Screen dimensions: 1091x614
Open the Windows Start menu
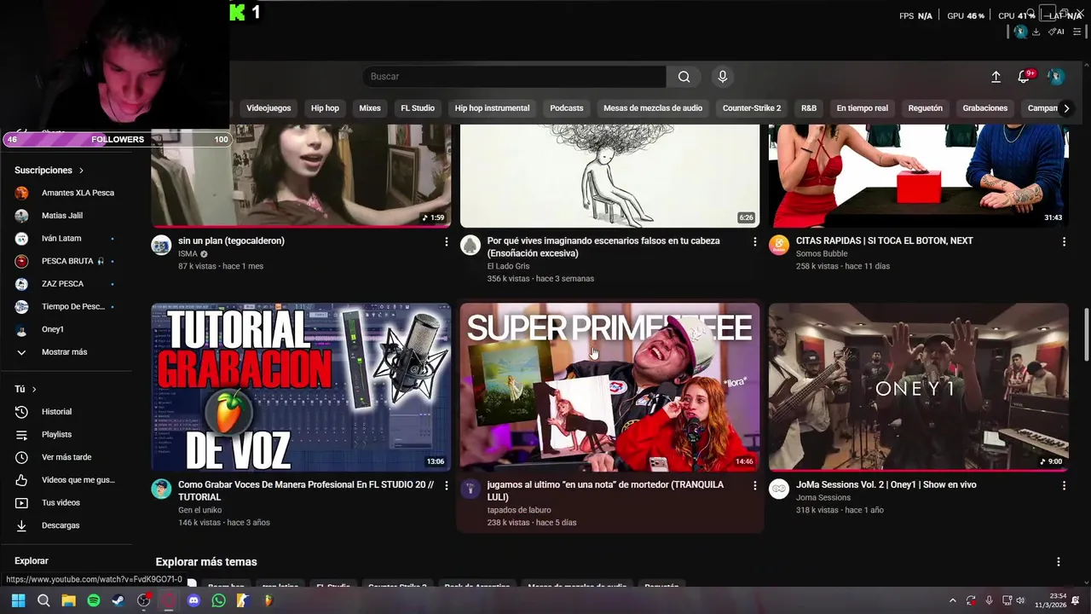pos(18,600)
